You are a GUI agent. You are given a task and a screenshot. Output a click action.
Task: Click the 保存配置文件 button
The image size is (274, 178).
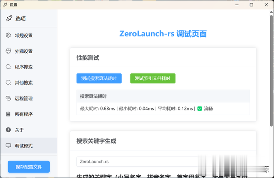(29, 167)
